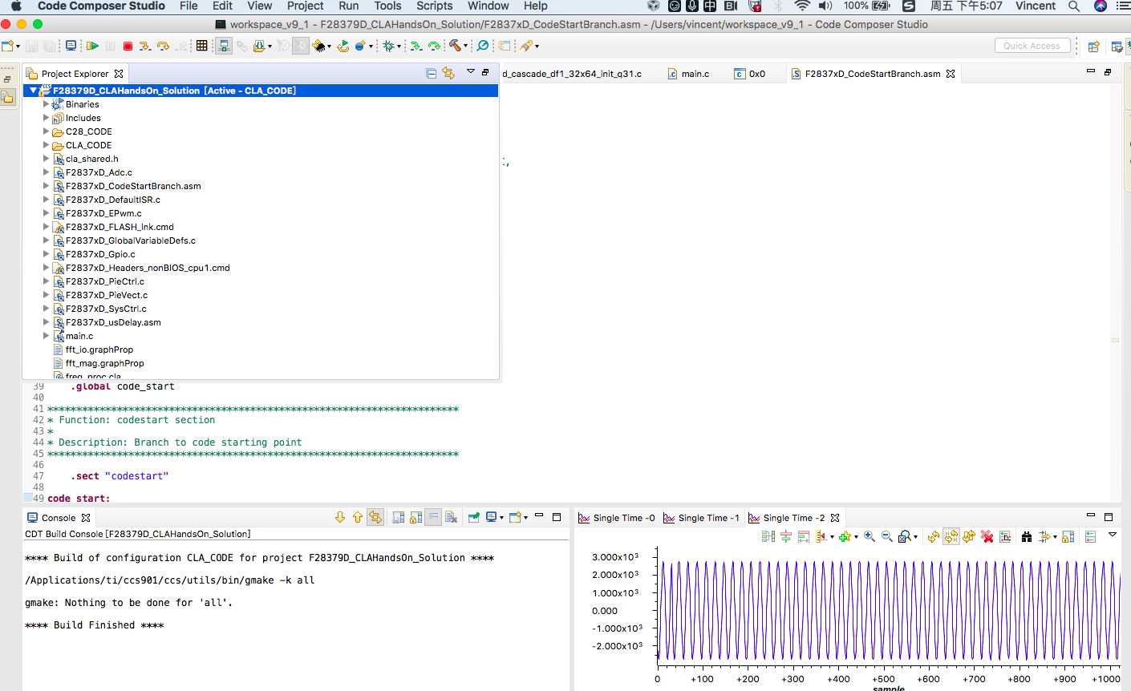Select F2837xD_Adc.c in Project Explorer
The height and width of the screenshot is (691, 1131).
(99, 172)
